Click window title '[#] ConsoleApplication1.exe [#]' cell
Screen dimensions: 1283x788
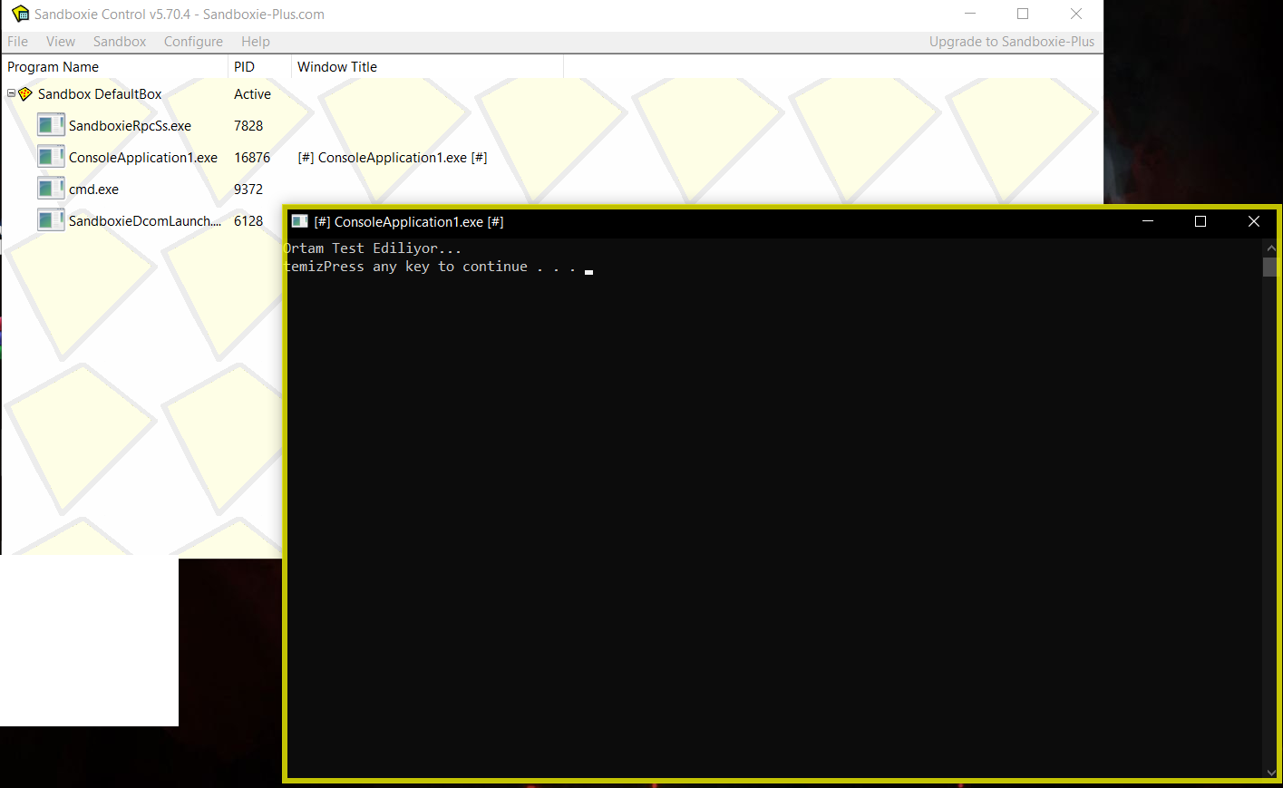(393, 158)
